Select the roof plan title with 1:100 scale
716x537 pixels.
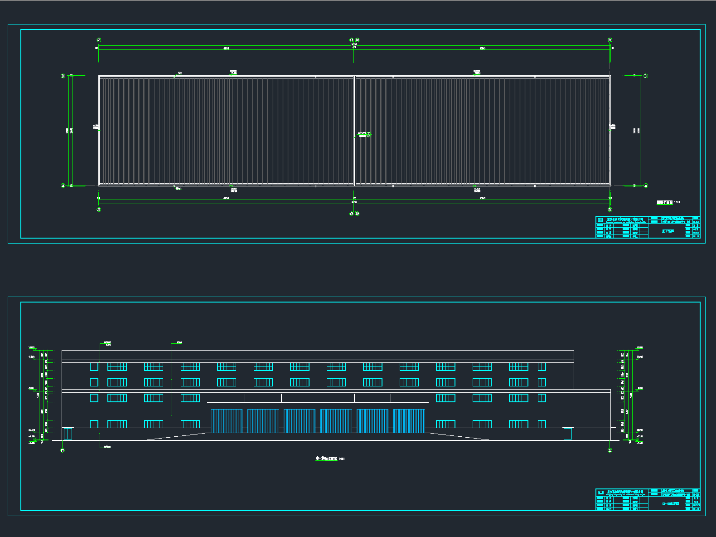[668, 203]
